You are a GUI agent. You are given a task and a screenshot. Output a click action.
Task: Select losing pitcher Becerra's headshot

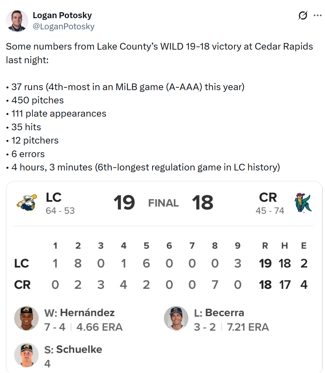(176, 318)
